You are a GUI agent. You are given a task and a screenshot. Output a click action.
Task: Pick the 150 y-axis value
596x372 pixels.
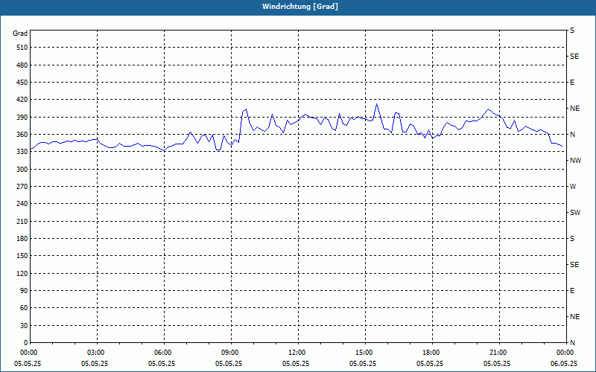(x=22, y=255)
